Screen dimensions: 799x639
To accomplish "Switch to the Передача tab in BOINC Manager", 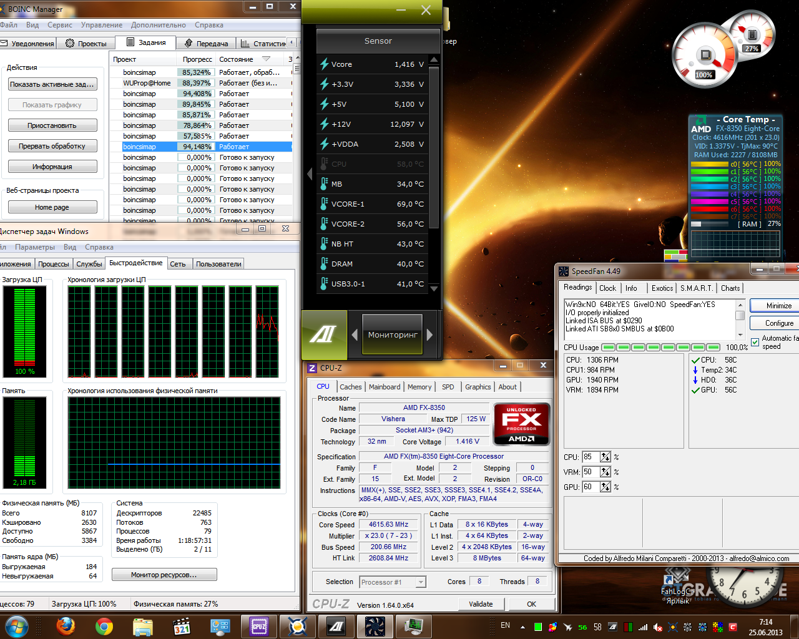I will 207,44.
